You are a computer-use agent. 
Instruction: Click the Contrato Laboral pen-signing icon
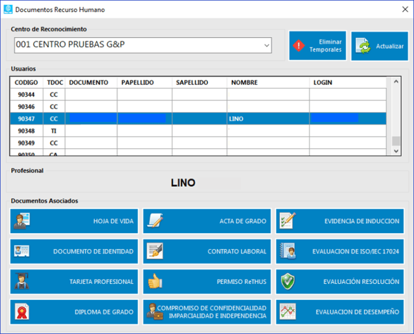click(155, 251)
